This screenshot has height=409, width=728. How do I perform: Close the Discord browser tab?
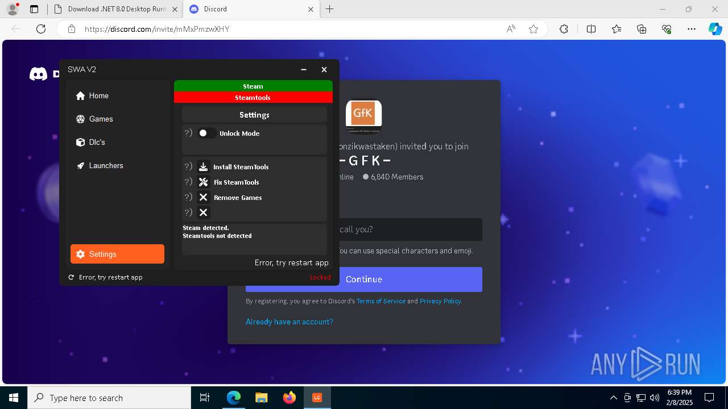tap(311, 9)
